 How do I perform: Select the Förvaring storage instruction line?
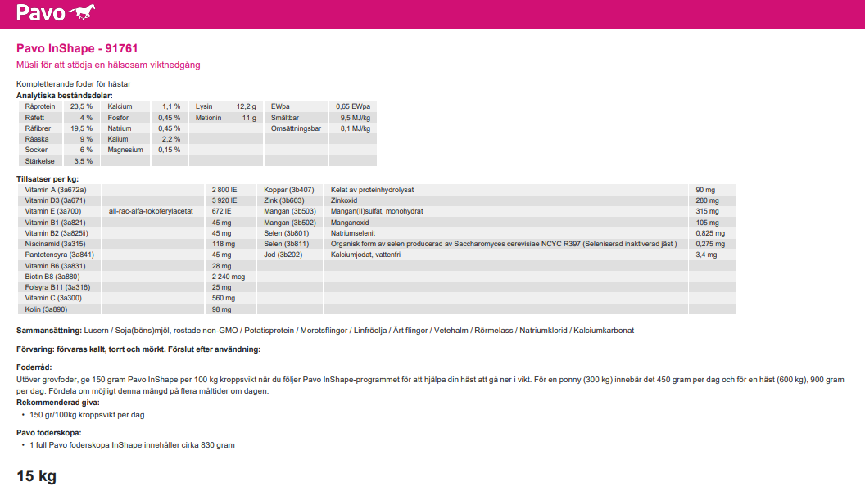pos(138,349)
